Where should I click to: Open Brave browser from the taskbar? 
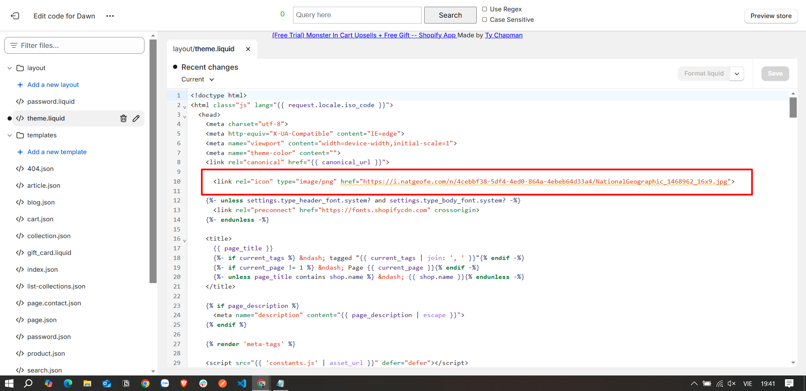pos(184,383)
